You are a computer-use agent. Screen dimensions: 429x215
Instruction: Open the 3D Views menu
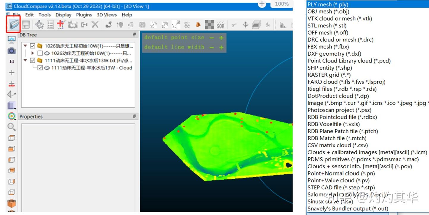(x=107, y=15)
